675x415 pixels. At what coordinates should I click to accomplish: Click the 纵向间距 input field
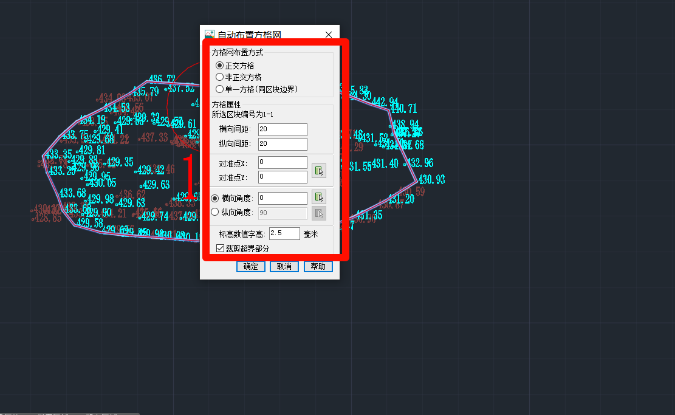pos(283,144)
